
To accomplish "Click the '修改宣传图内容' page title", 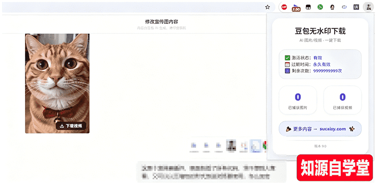I will [162, 21].
